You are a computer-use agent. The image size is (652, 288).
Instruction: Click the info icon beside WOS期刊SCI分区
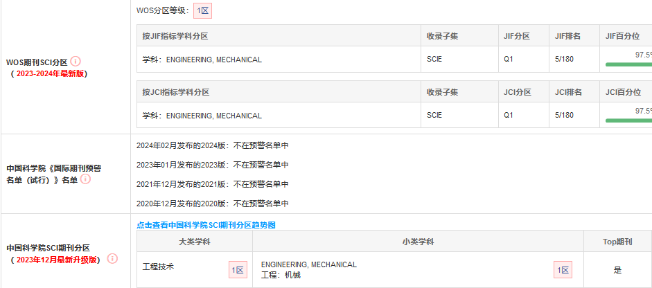point(76,62)
